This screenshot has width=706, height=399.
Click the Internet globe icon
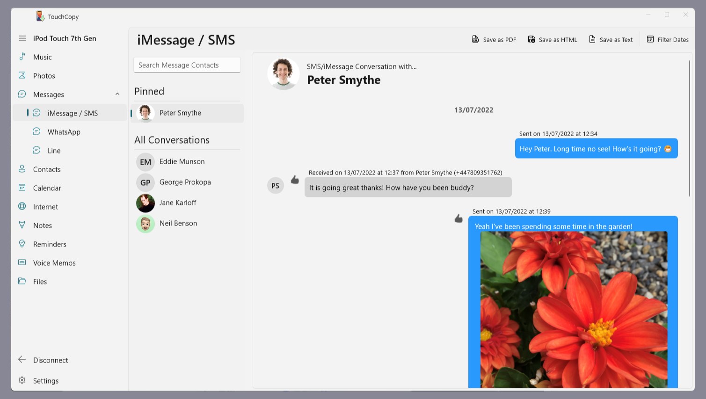22,206
